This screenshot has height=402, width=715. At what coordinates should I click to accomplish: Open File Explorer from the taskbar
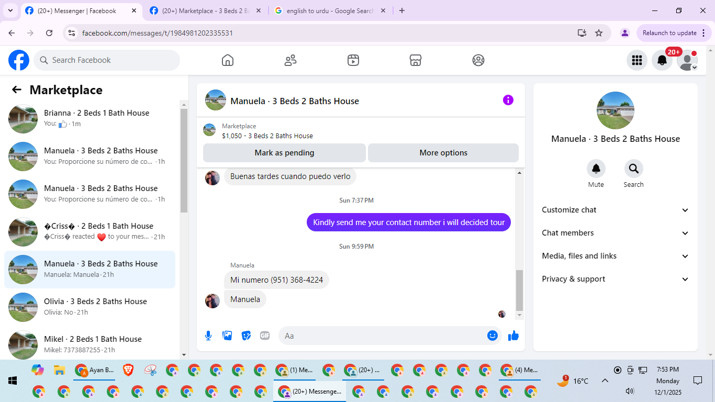[x=60, y=370]
